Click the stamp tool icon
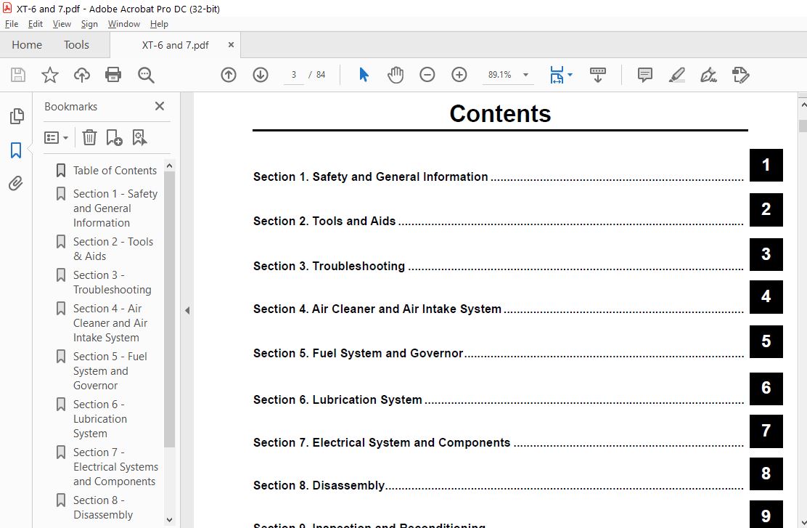Screen dimensions: 807x528 (741, 76)
